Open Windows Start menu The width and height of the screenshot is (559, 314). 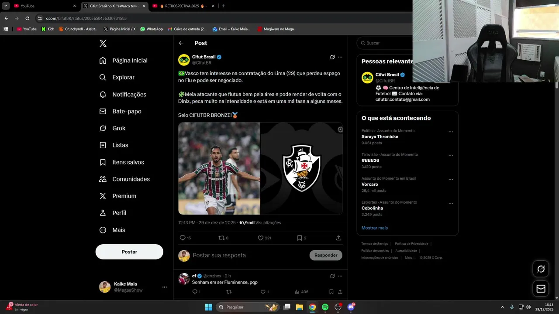[x=208, y=307]
